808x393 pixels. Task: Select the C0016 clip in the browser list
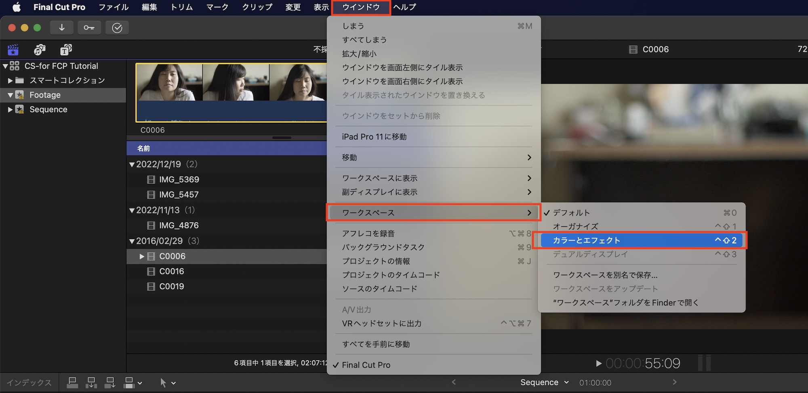pyautogui.click(x=172, y=271)
